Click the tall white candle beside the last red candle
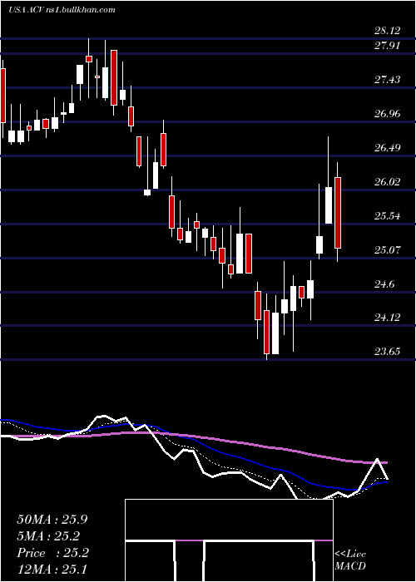The width and height of the screenshot is (416, 582). tap(329, 205)
